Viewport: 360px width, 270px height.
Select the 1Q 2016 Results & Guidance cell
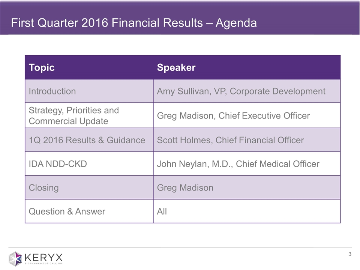87,140
